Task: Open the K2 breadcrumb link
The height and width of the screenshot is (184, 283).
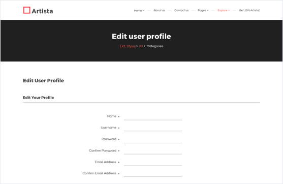Action: tap(141, 46)
